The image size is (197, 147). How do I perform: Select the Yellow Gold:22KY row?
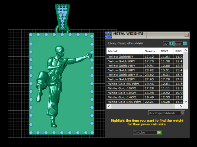145,79
